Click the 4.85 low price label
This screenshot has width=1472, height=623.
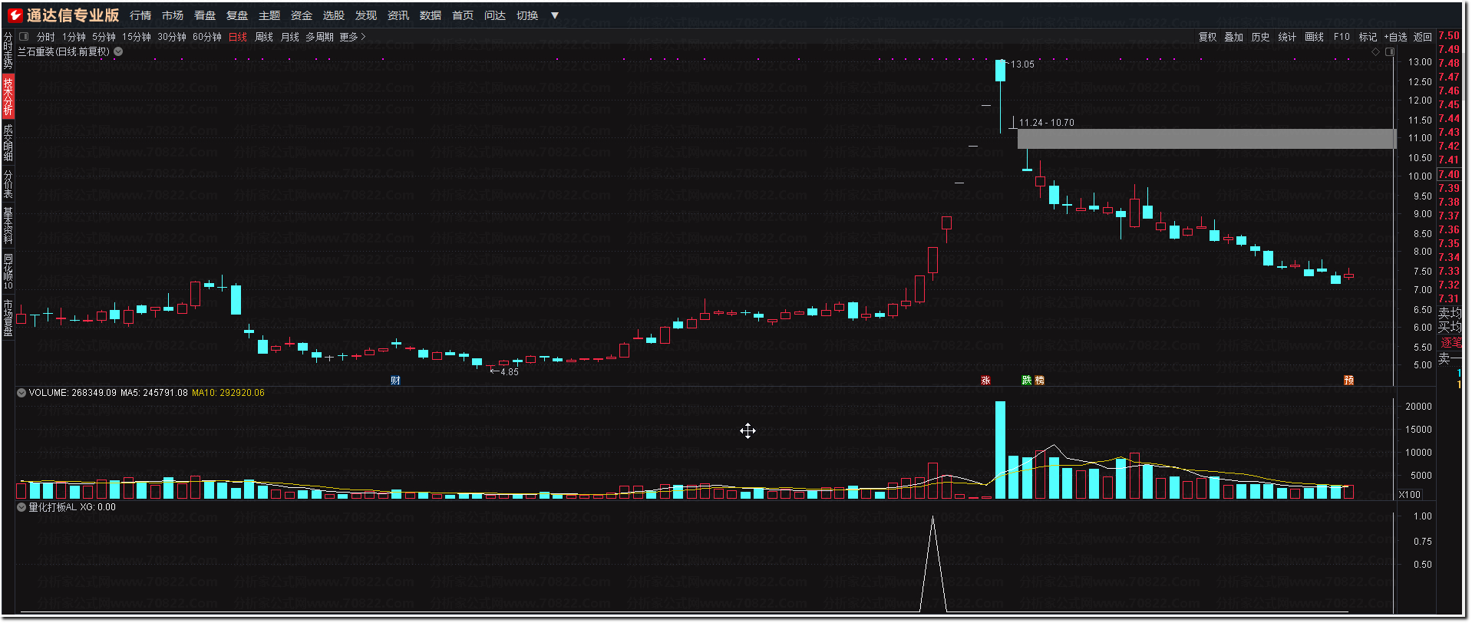pyautogui.click(x=510, y=372)
